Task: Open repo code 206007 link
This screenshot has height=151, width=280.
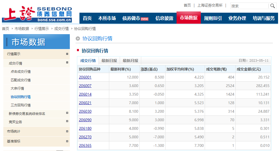Action: pyautogui.click(x=85, y=86)
